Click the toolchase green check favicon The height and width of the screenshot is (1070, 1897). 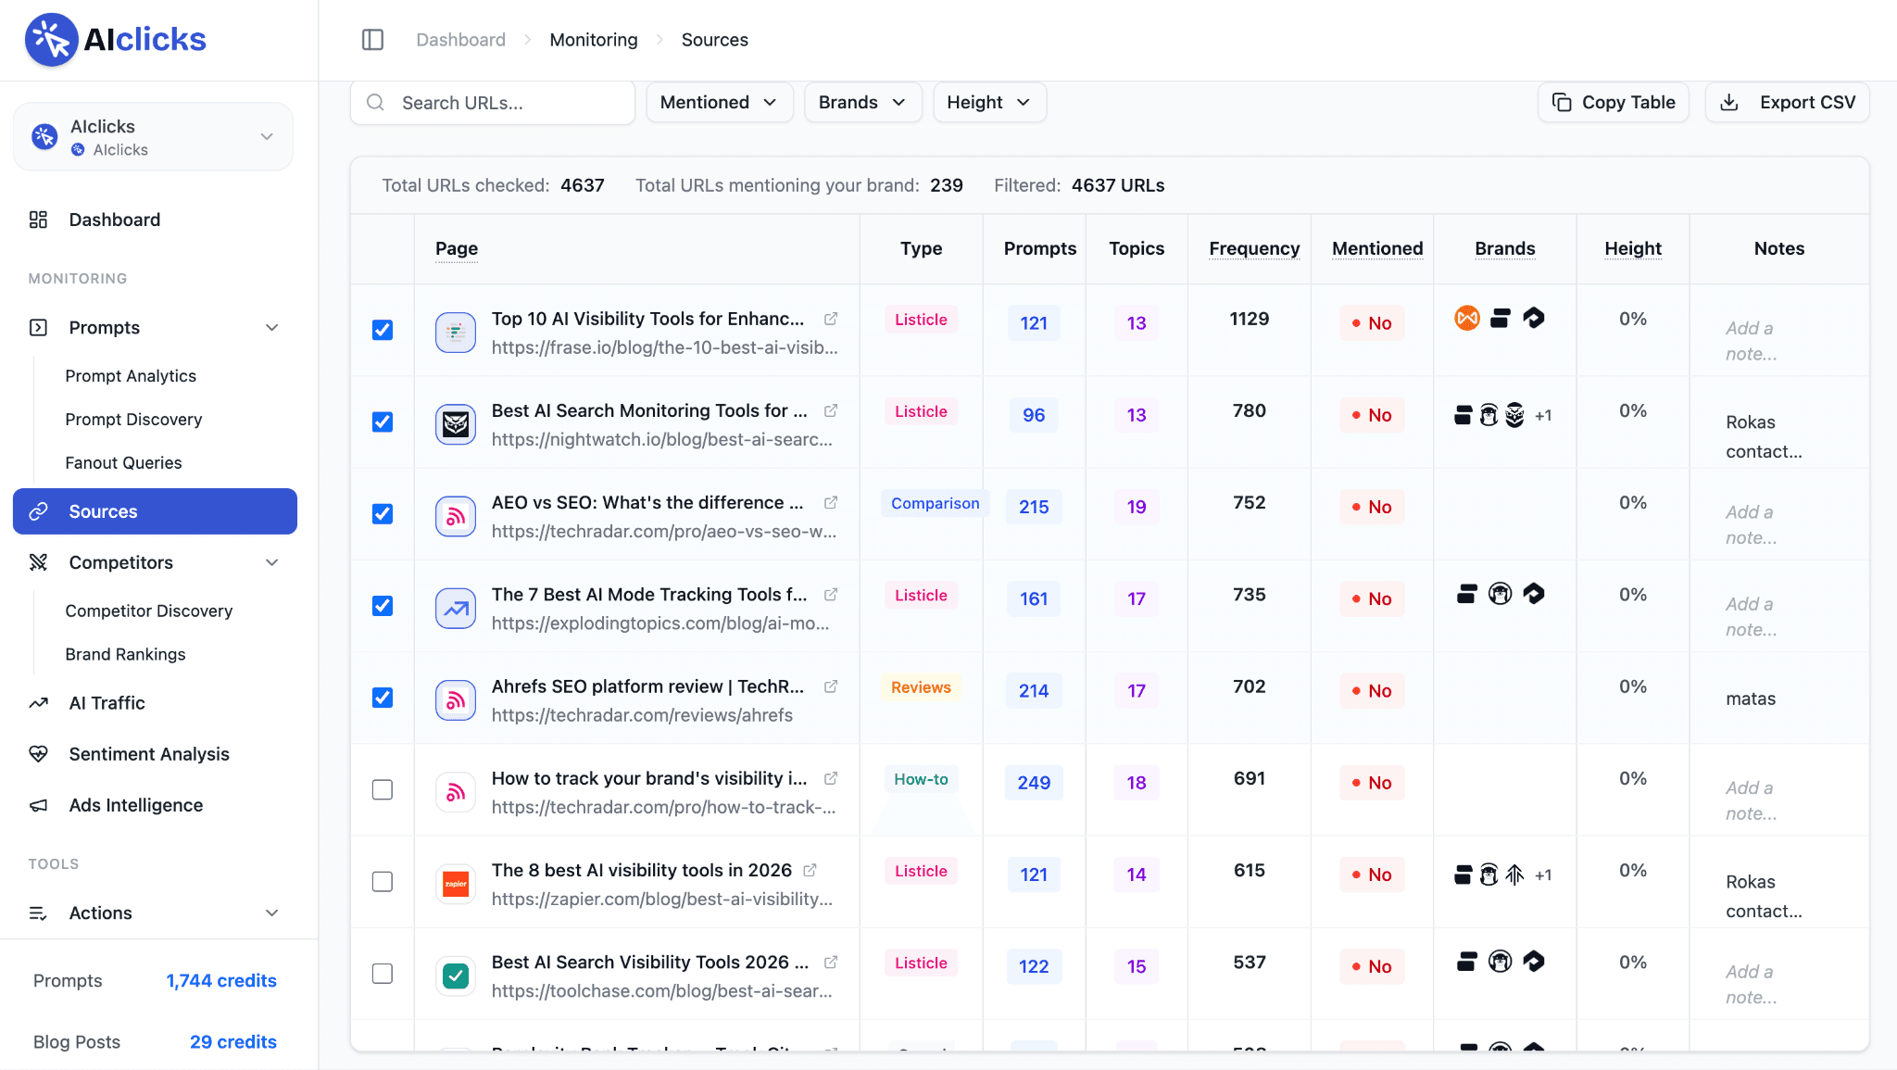click(456, 976)
